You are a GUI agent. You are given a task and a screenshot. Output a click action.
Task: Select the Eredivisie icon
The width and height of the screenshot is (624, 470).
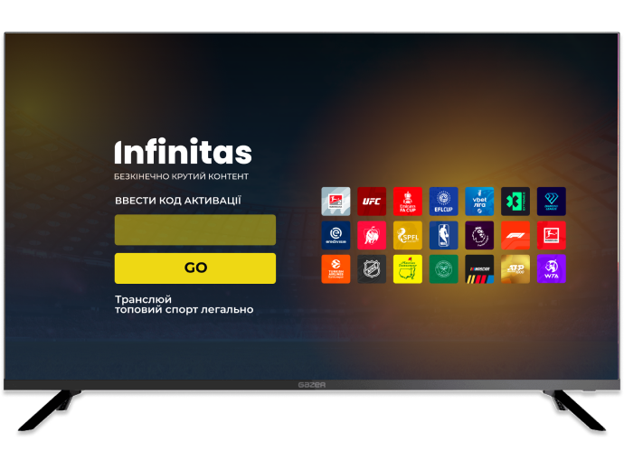point(336,235)
